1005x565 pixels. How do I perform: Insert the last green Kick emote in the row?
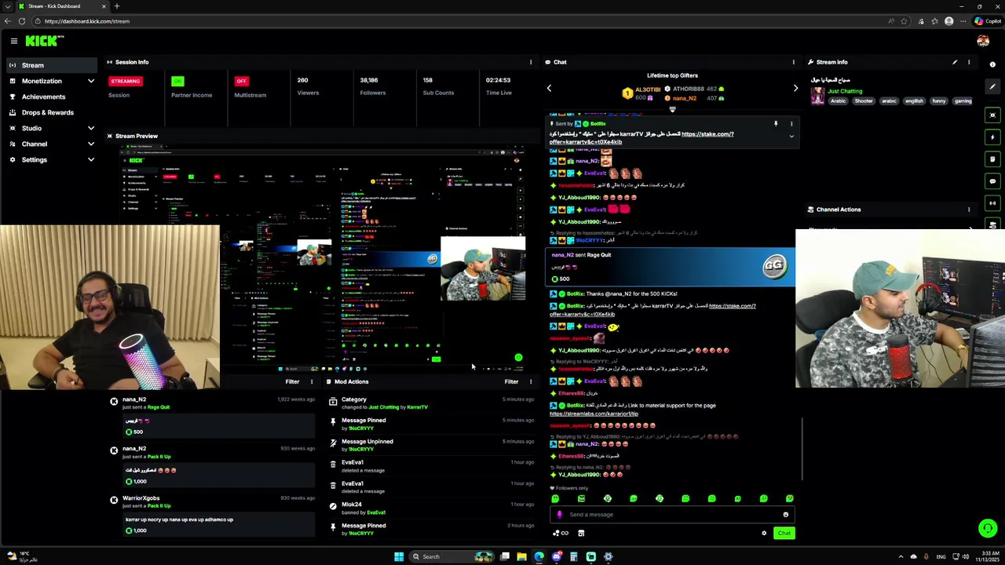tap(789, 499)
